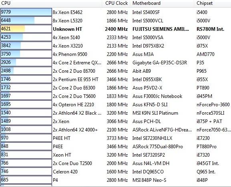Click 'i875P + PAT' chipset cell
This screenshot has width=231, height=187.
click(x=209, y=121)
